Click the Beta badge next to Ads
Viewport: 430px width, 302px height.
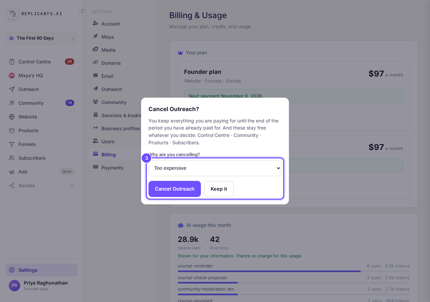(67, 172)
